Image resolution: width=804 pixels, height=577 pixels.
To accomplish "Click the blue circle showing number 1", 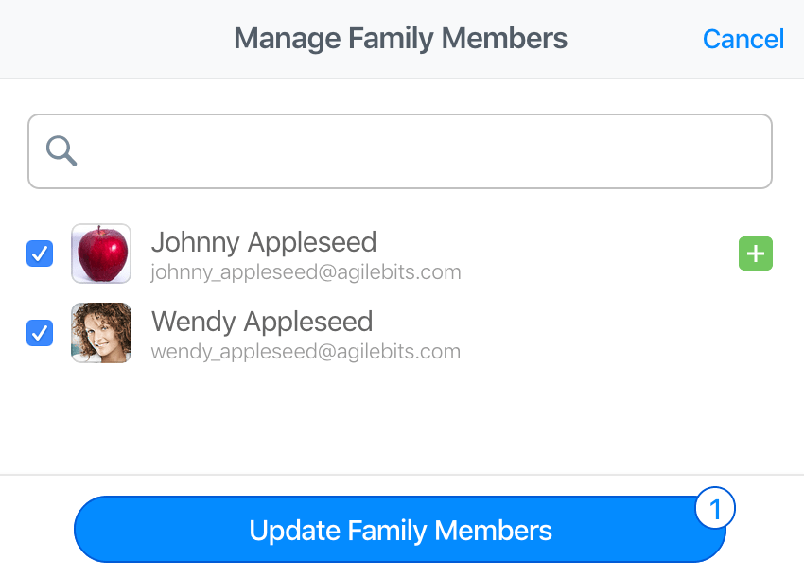I will (715, 508).
